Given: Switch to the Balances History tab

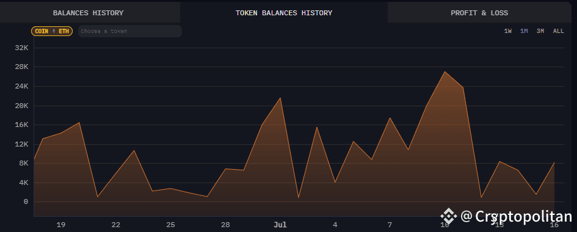Looking at the screenshot, I should [x=89, y=13].
